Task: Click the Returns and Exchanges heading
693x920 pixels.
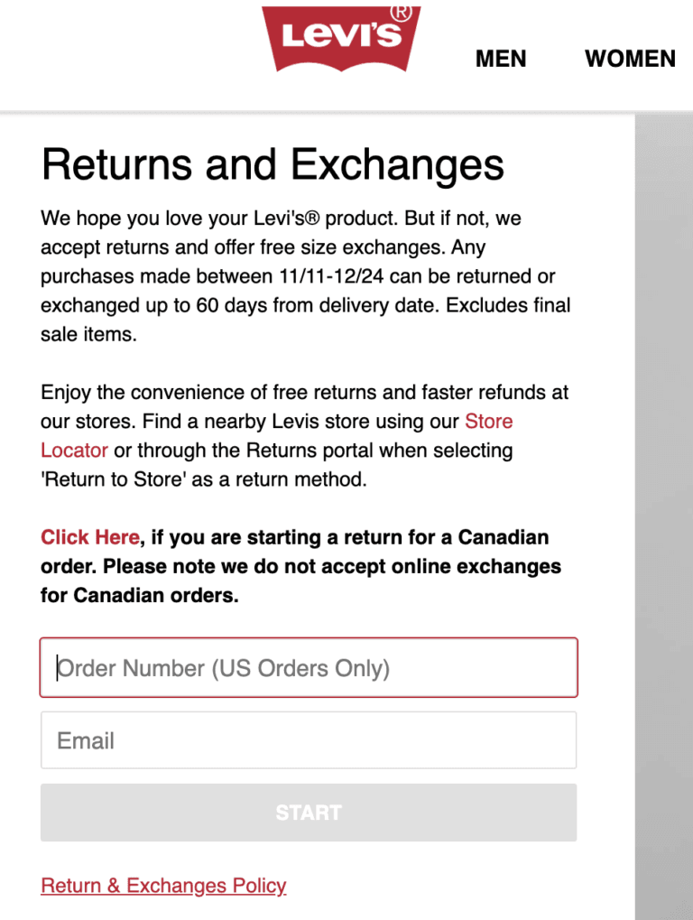Action: (272, 164)
